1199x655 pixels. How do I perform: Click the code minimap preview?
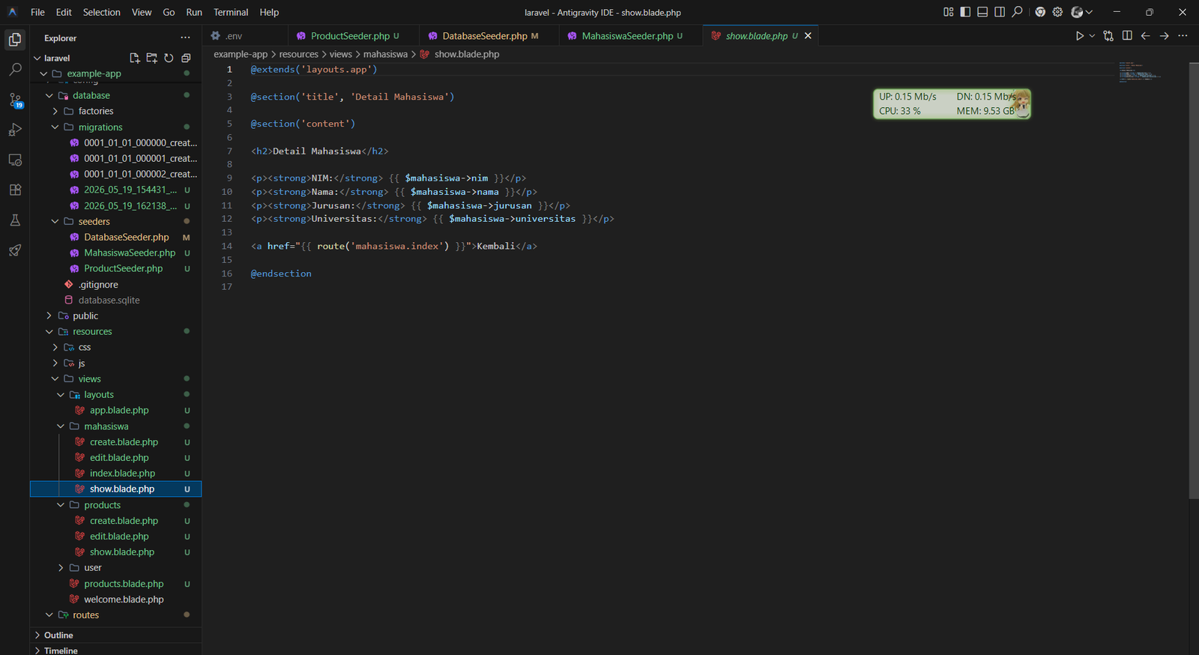(x=1139, y=72)
